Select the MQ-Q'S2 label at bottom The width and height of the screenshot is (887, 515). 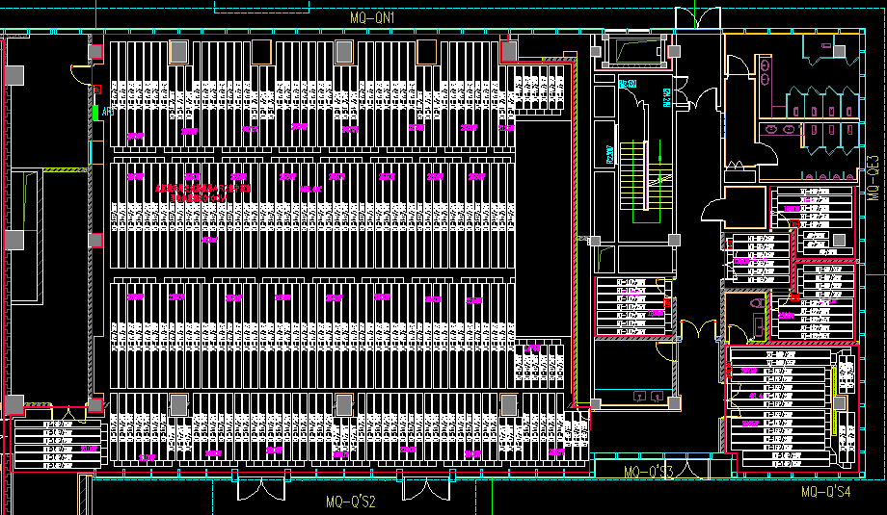tap(350, 502)
